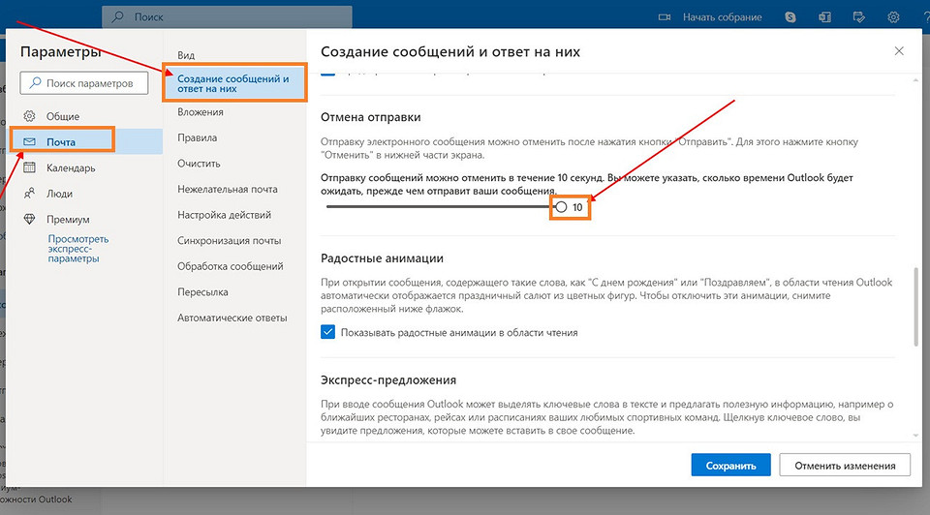Click the calendar icon next to Календарь
Image resolution: width=930 pixels, height=515 pixels.
pyautogui.click(x=29, y=167)
